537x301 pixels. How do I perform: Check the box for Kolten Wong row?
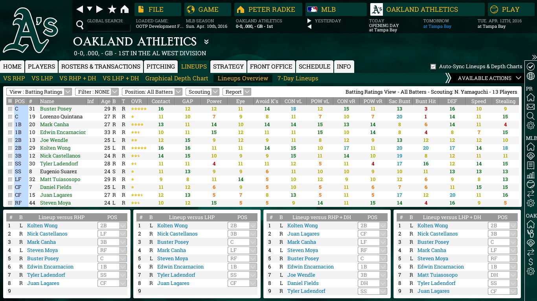(10, 148)
